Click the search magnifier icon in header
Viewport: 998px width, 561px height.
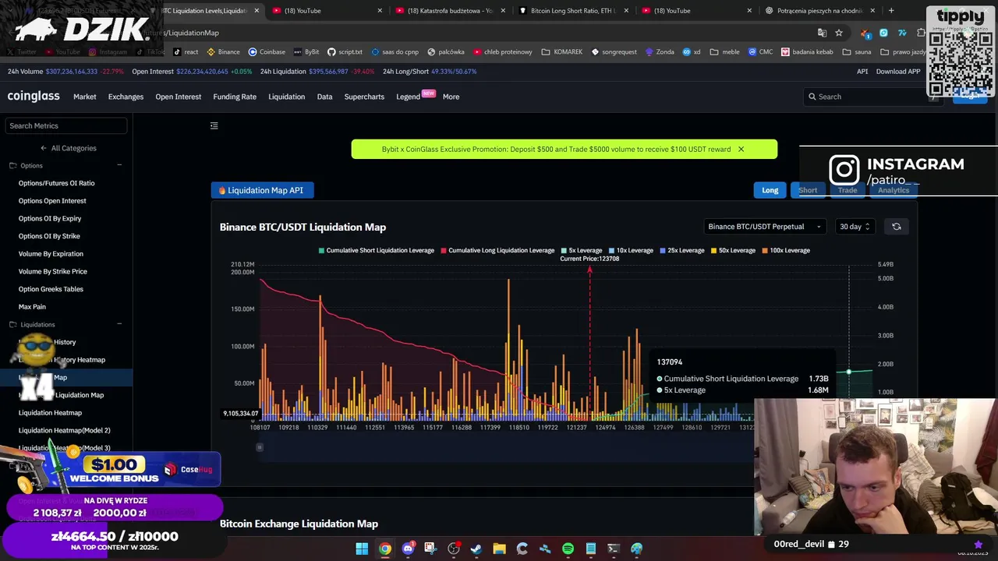pyautogui.click(x=812, y=97)
